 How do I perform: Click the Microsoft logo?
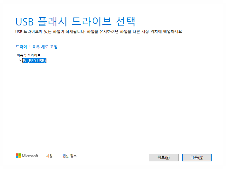point(27,156)
